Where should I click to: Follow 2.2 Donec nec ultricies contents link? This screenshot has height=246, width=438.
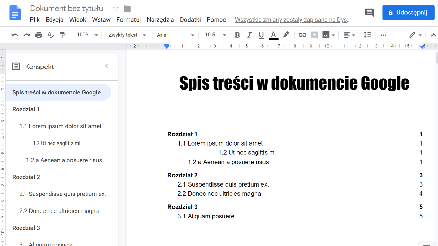tap(219, 194)
